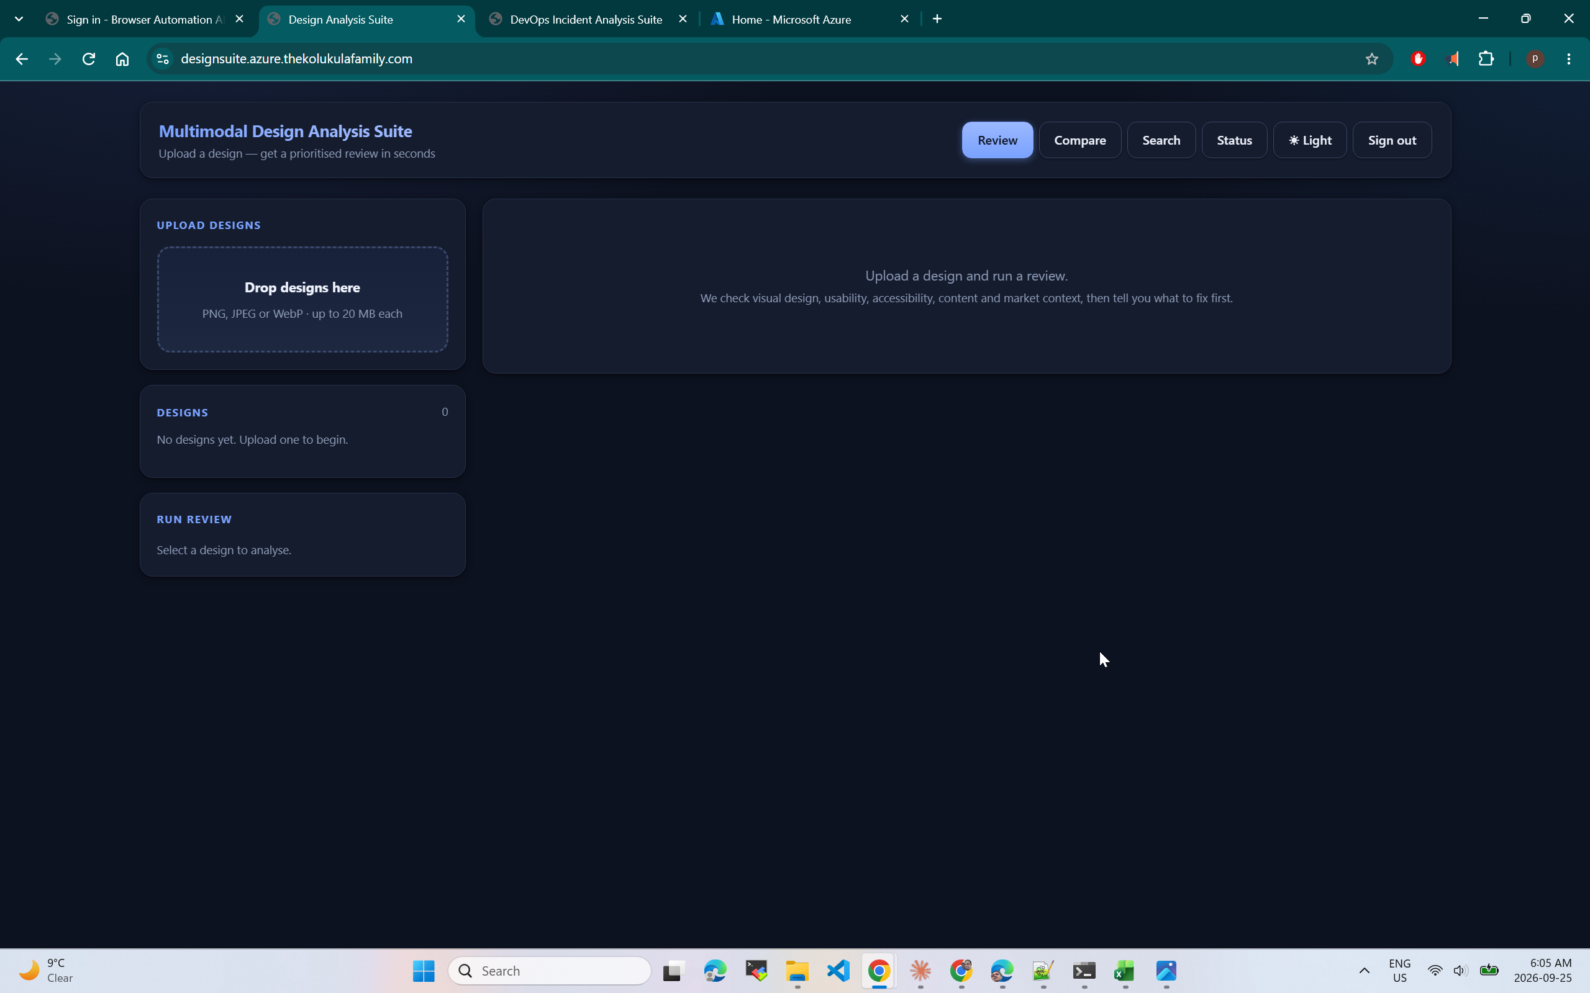Go to the Search section
Image resolution: width=1590 pixels, height=993 pixels.
click(1161, 140)
